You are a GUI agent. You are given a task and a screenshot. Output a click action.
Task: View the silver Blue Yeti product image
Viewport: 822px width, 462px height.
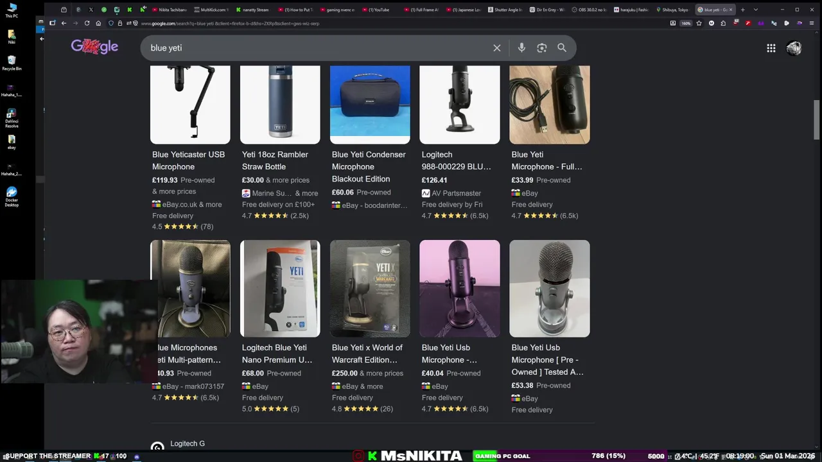[x=550, y=289]
